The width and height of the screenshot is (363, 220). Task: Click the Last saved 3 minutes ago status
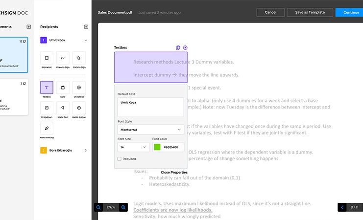(x=160, y=13)
